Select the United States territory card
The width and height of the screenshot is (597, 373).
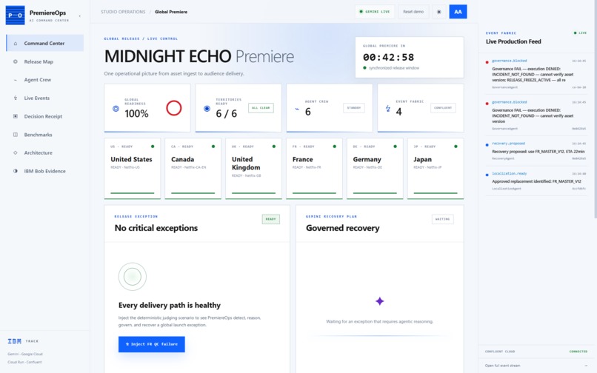coord(132,168)
